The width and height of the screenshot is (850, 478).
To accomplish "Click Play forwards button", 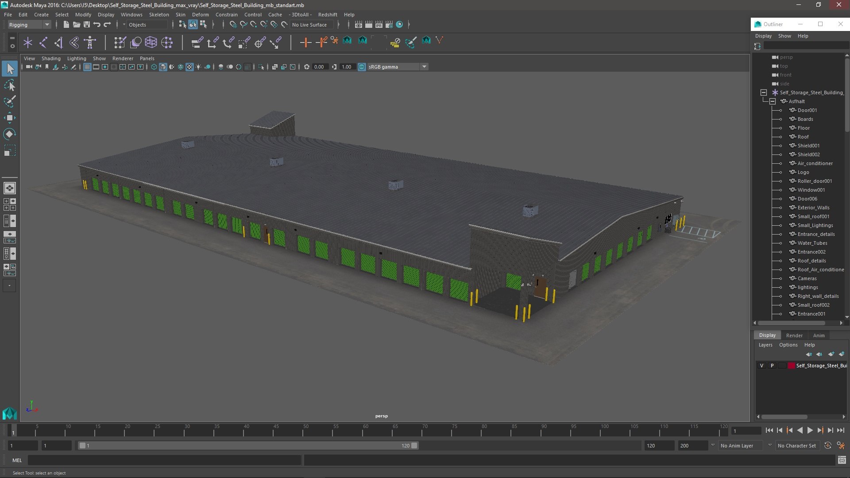I will coord(810,430).
